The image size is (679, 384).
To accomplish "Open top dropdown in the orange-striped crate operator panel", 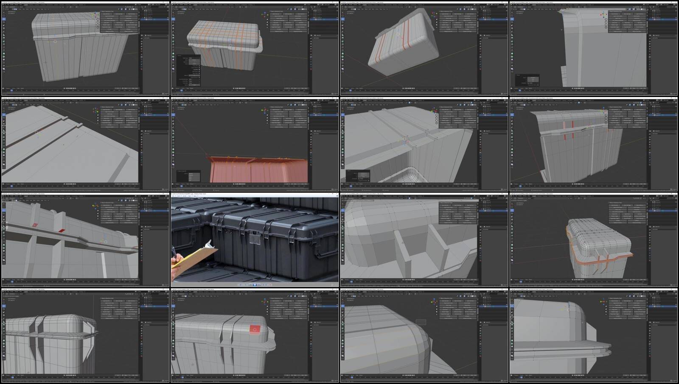I will [x=194, y=58].
